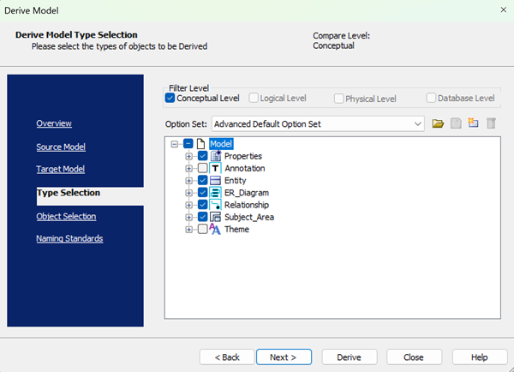The height and width of the screenshot is (372, 514).
Task: Expand the Properties tree node
Action: click(x=189, y=157)
